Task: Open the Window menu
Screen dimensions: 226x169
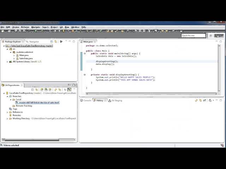Action: pyautogui.click(x=75, y=27)
